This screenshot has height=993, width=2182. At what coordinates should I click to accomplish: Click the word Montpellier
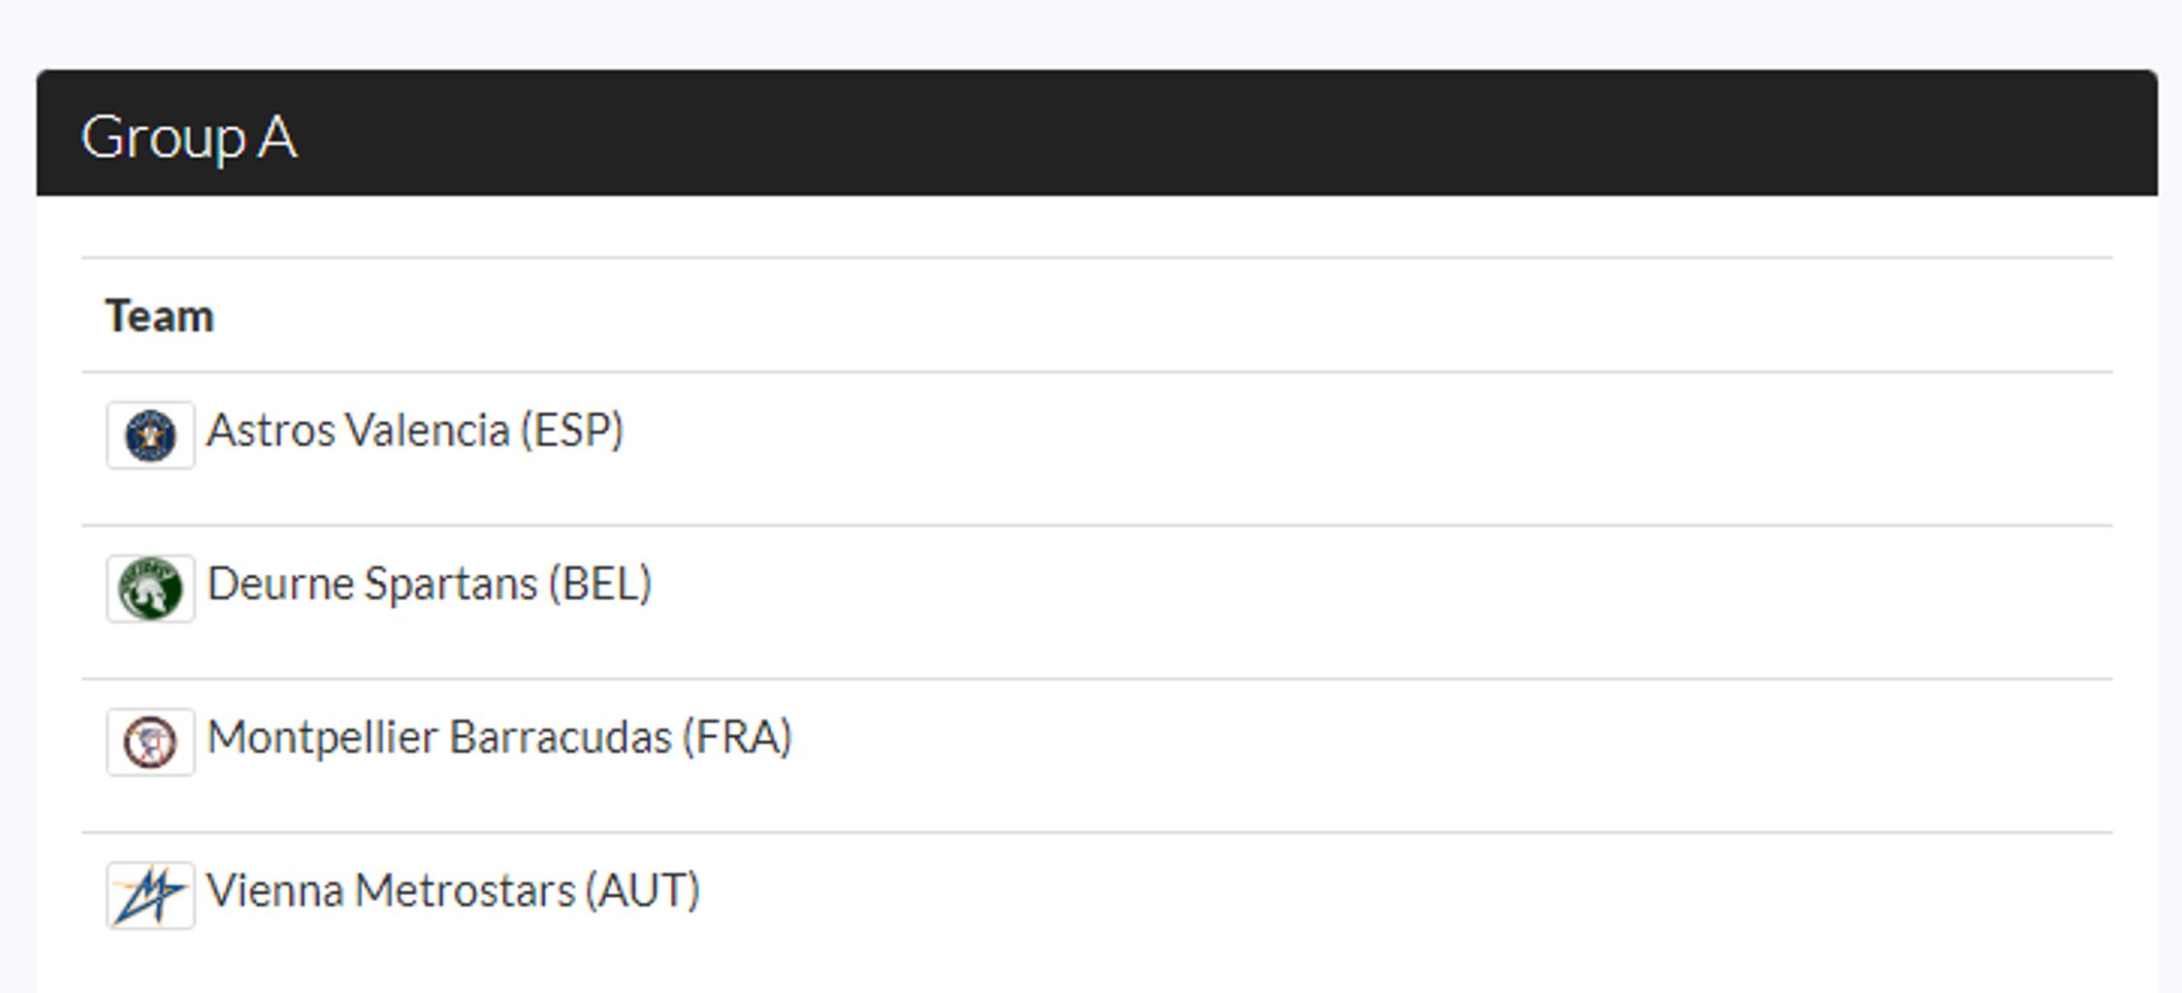pos(323,739)
